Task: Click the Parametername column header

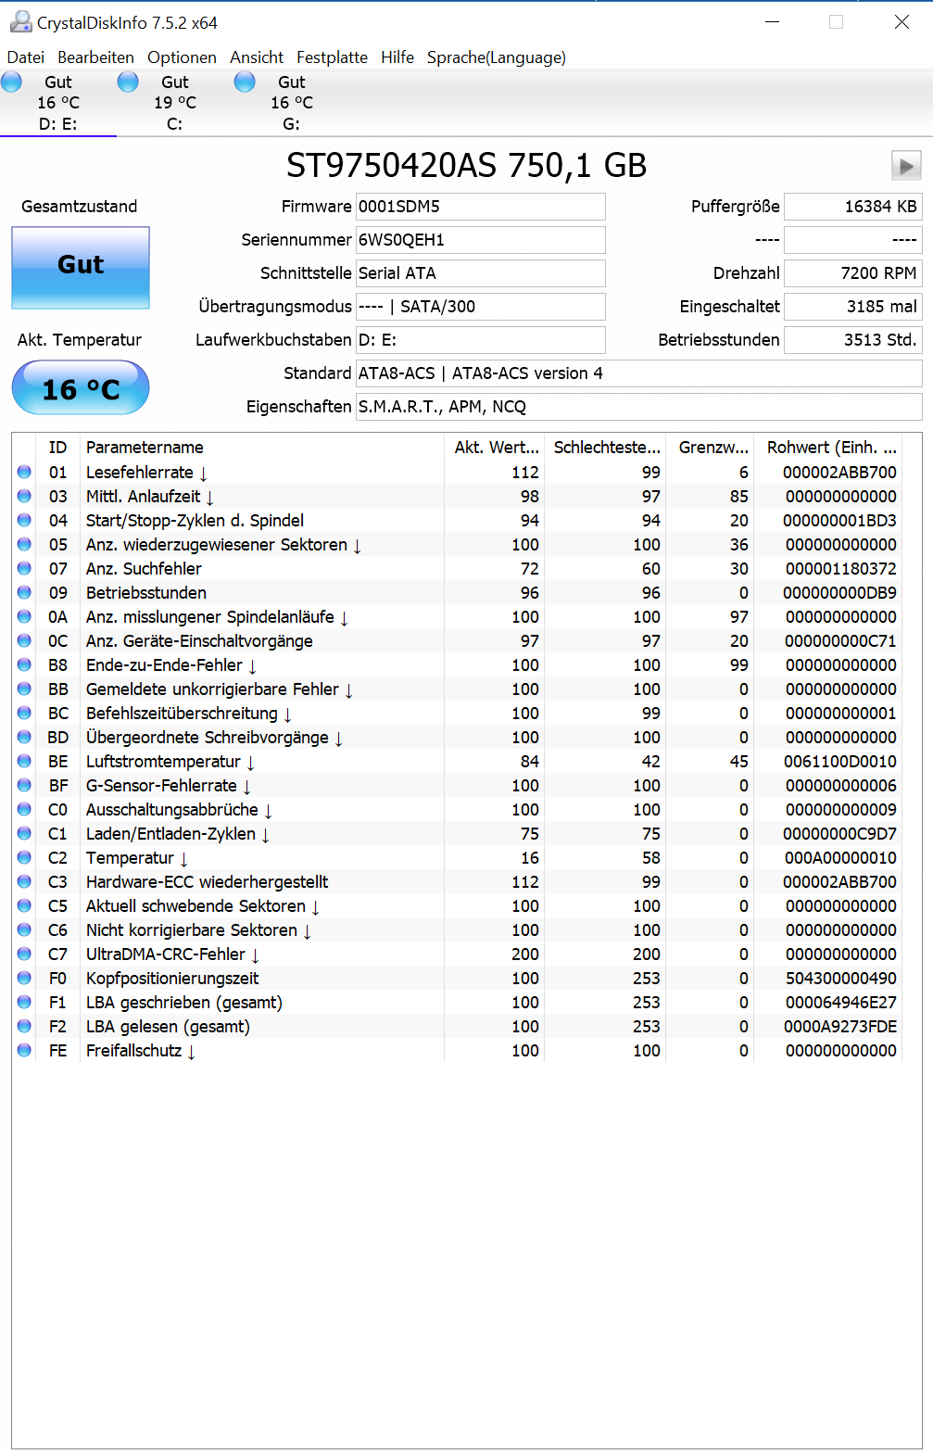Action: (x=262, y=448)
